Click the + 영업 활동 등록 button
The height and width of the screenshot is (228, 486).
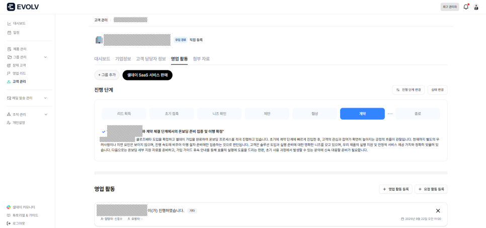[395, 189]
